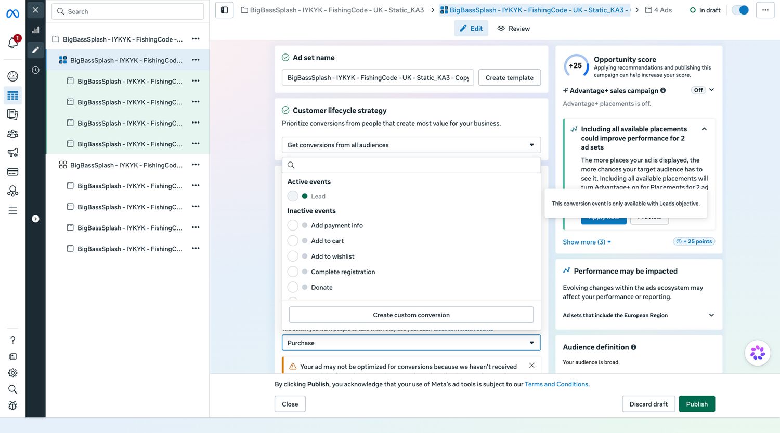
Task: Open the Meta logo home icon
Action: click(x=12, y=13)
